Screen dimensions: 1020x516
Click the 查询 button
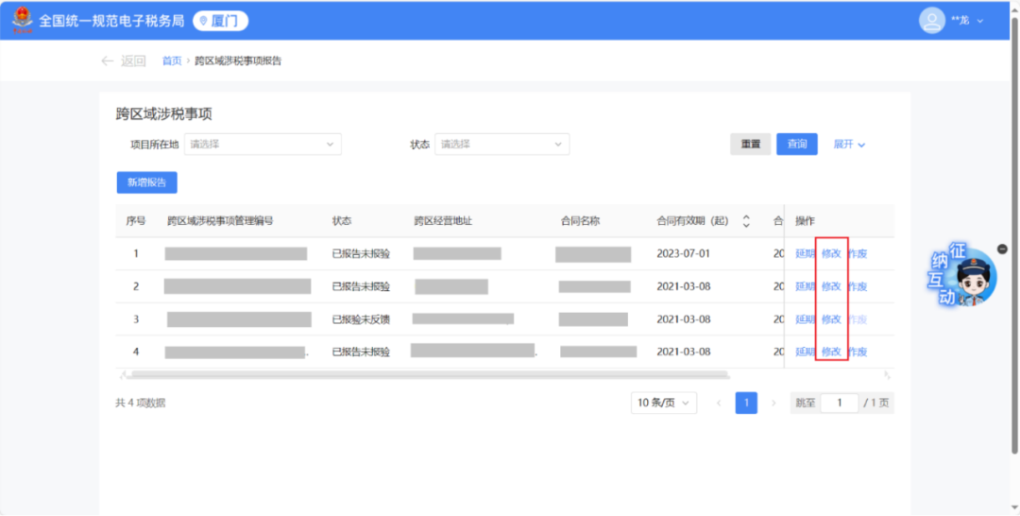[797, 145]
